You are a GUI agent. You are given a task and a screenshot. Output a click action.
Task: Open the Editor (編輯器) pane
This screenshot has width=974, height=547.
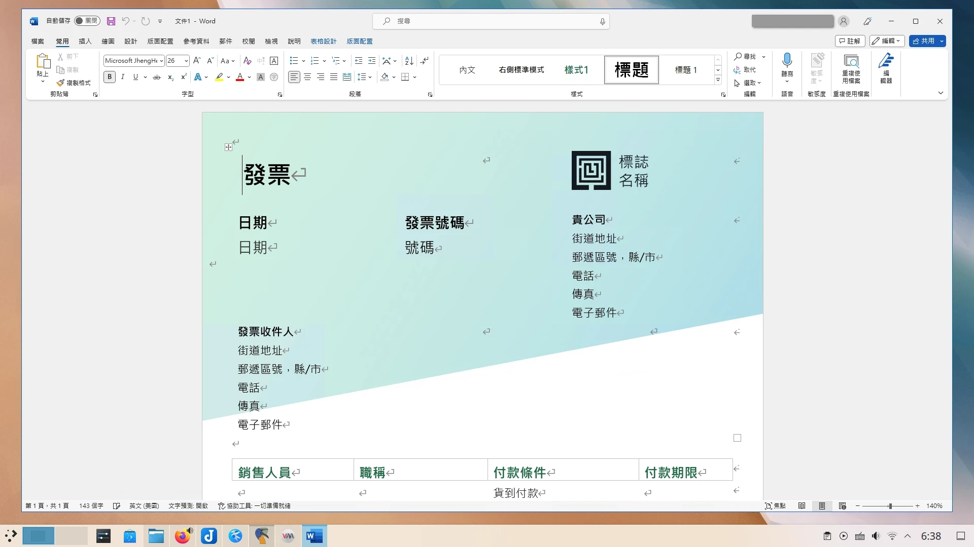pyautogui.click(x=886, y=68)
